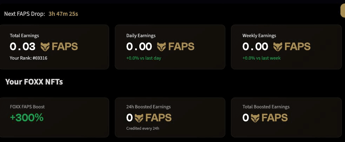
Task: Select the Your FOXX NFTs heading
Action: [x=34, y=82]
